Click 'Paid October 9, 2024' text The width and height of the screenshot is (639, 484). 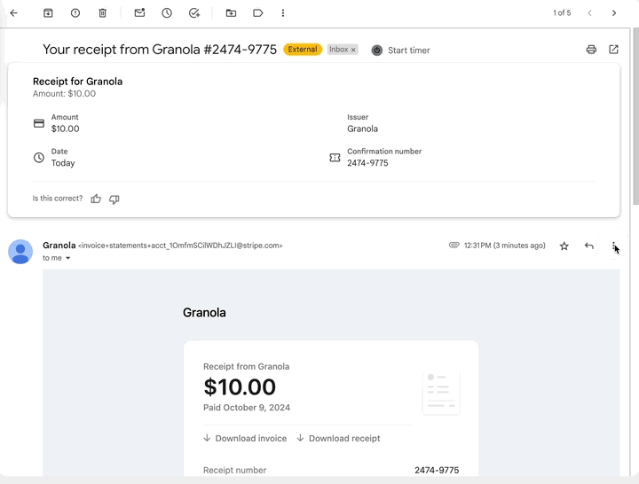point(247,408)
